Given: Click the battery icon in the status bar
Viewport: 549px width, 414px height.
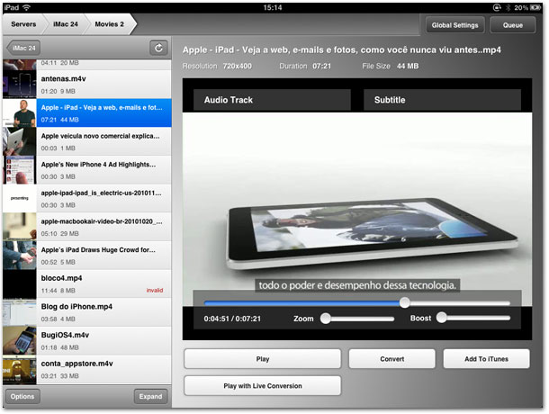Looking at the screenshot, I should 535,7.
